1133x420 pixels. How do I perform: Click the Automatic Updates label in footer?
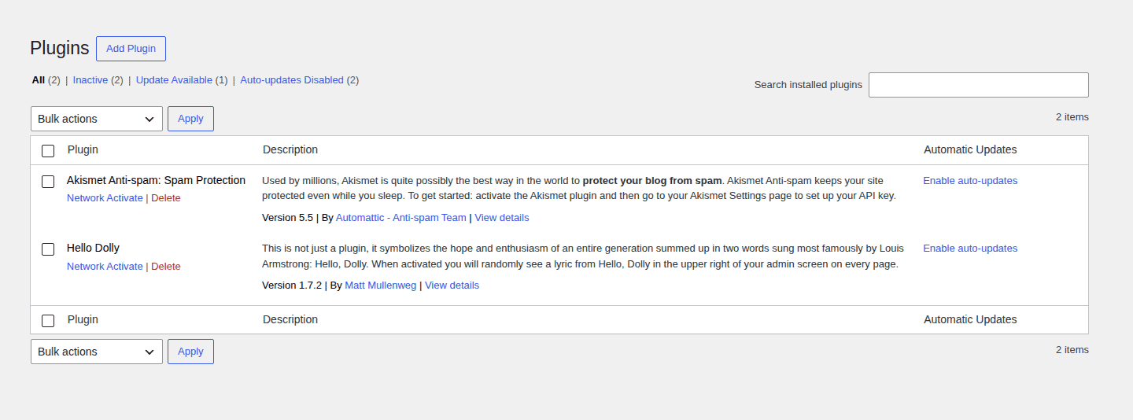tap(970, 319)
